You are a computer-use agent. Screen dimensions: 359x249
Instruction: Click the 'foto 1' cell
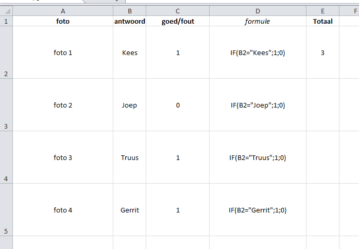[63, 52]
